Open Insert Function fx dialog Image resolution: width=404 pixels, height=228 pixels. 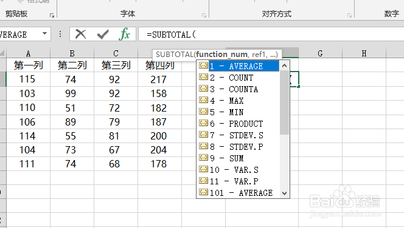125,34
